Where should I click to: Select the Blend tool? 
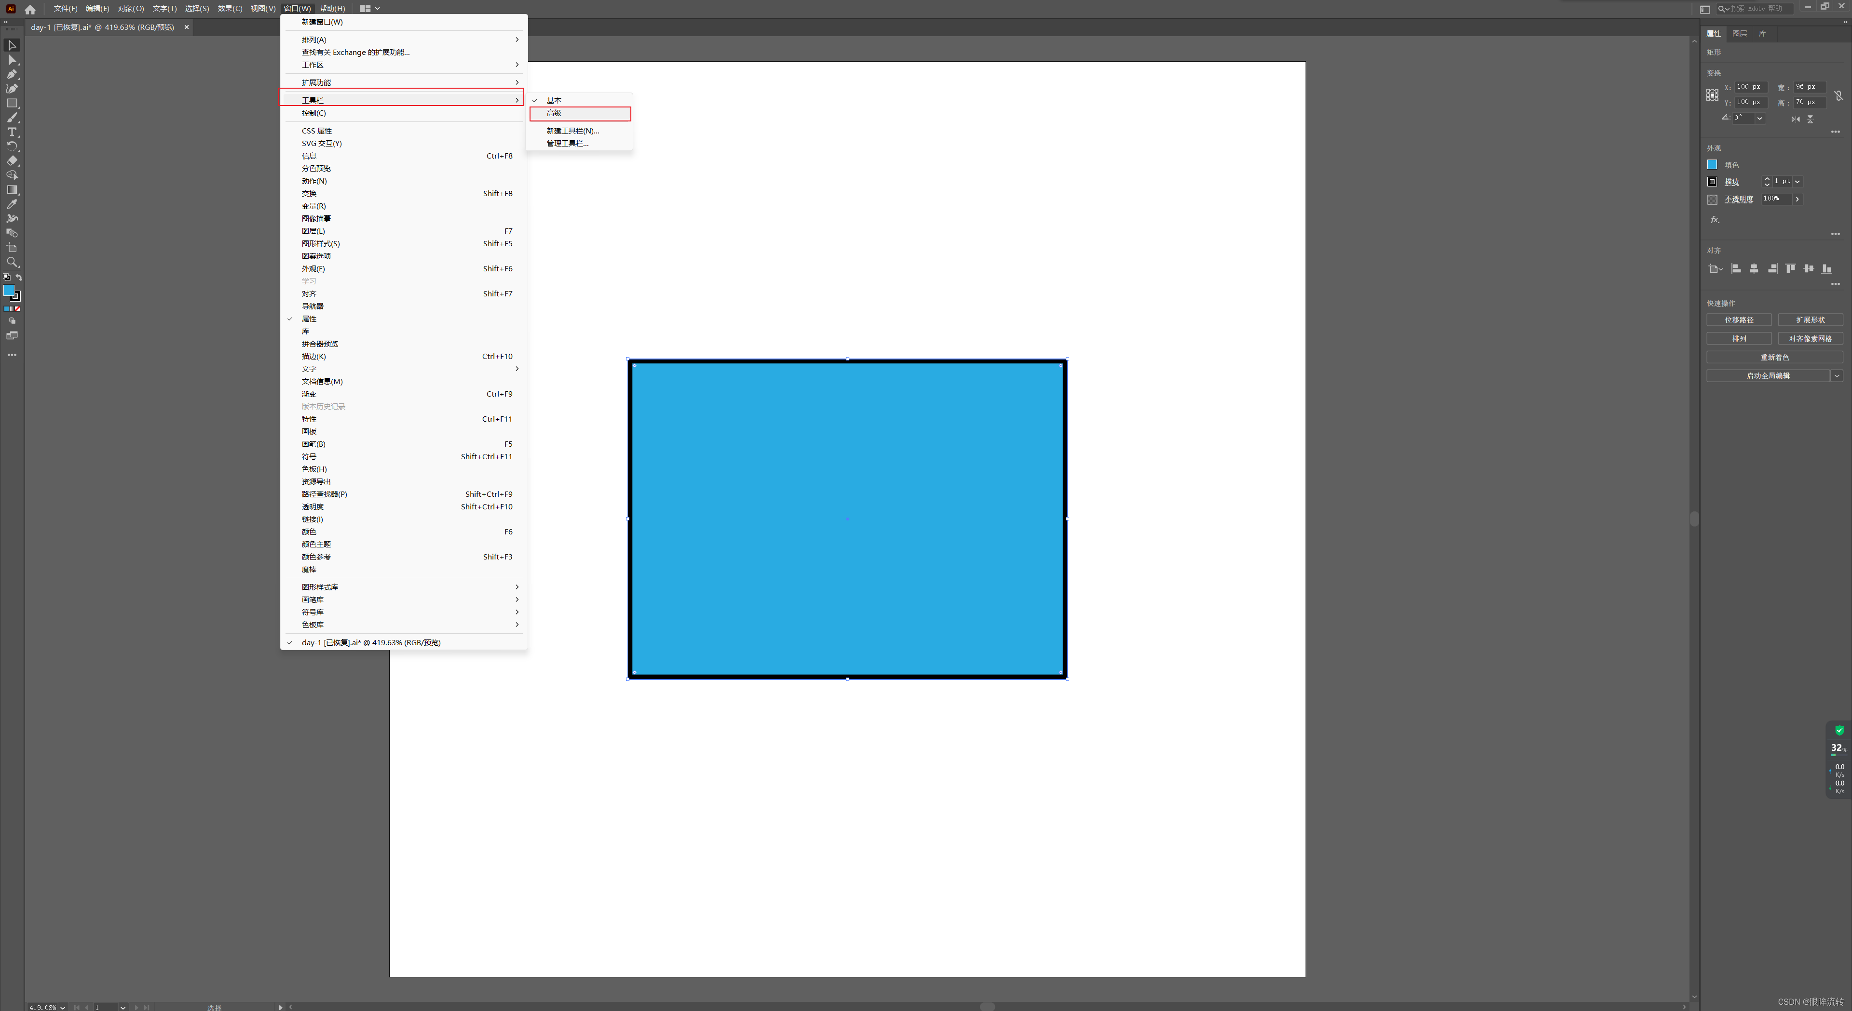[12, 233]
